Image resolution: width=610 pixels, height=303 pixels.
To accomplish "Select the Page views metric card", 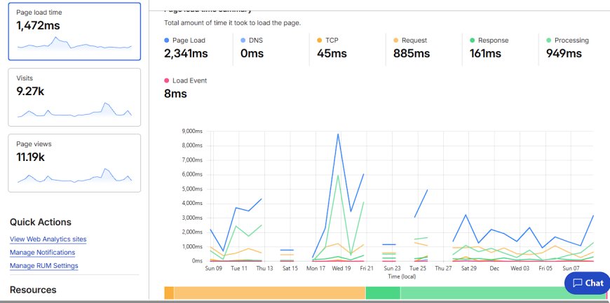I will 74,163.
